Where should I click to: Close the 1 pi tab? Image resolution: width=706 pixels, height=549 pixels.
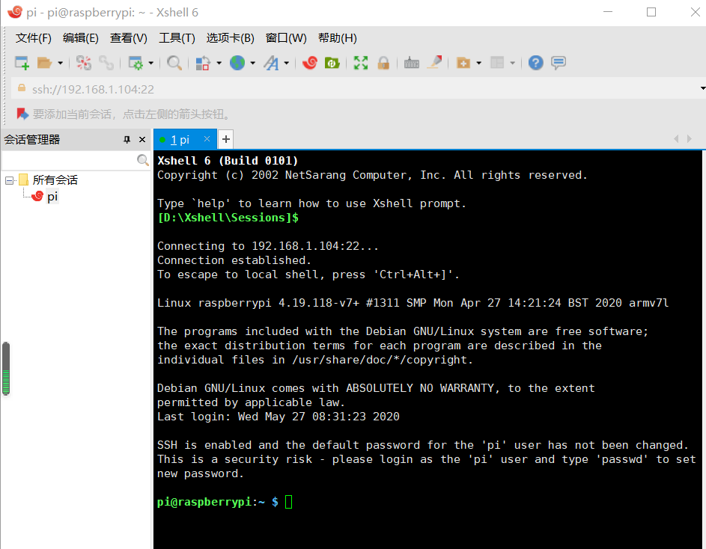(x=207, y=139)
